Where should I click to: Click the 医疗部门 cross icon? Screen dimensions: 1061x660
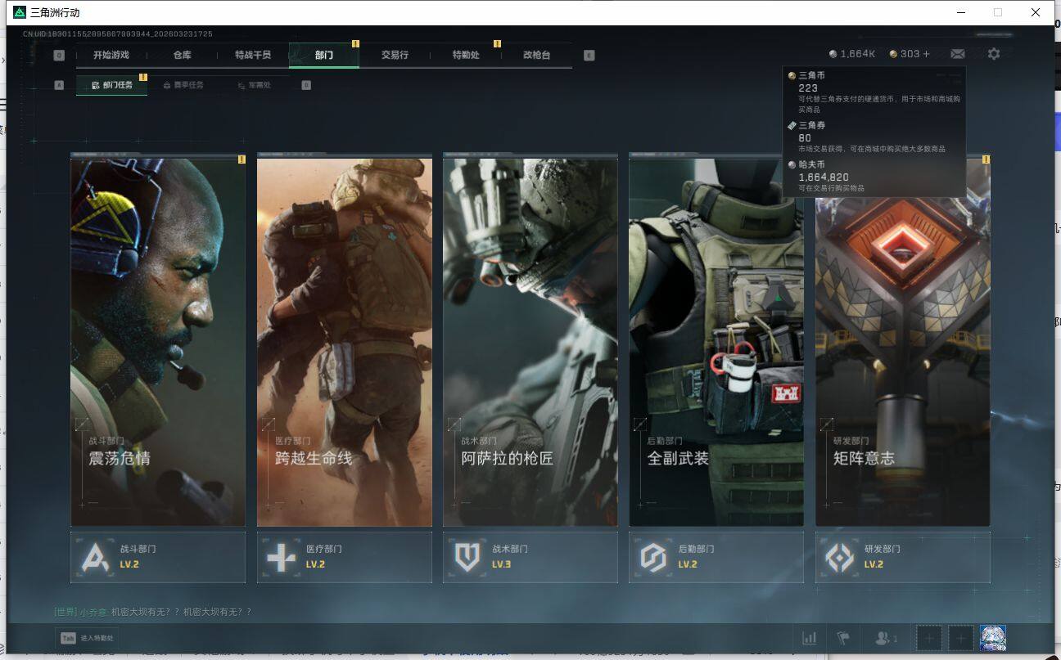pos(282,558)
